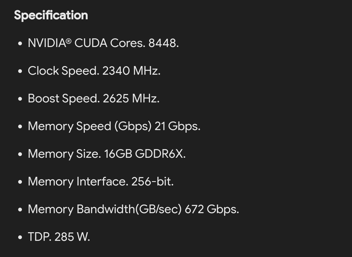Click the NVIDIA CUDA Cores label text
Viewport: 352px width, 257px height.
point(86,43)
